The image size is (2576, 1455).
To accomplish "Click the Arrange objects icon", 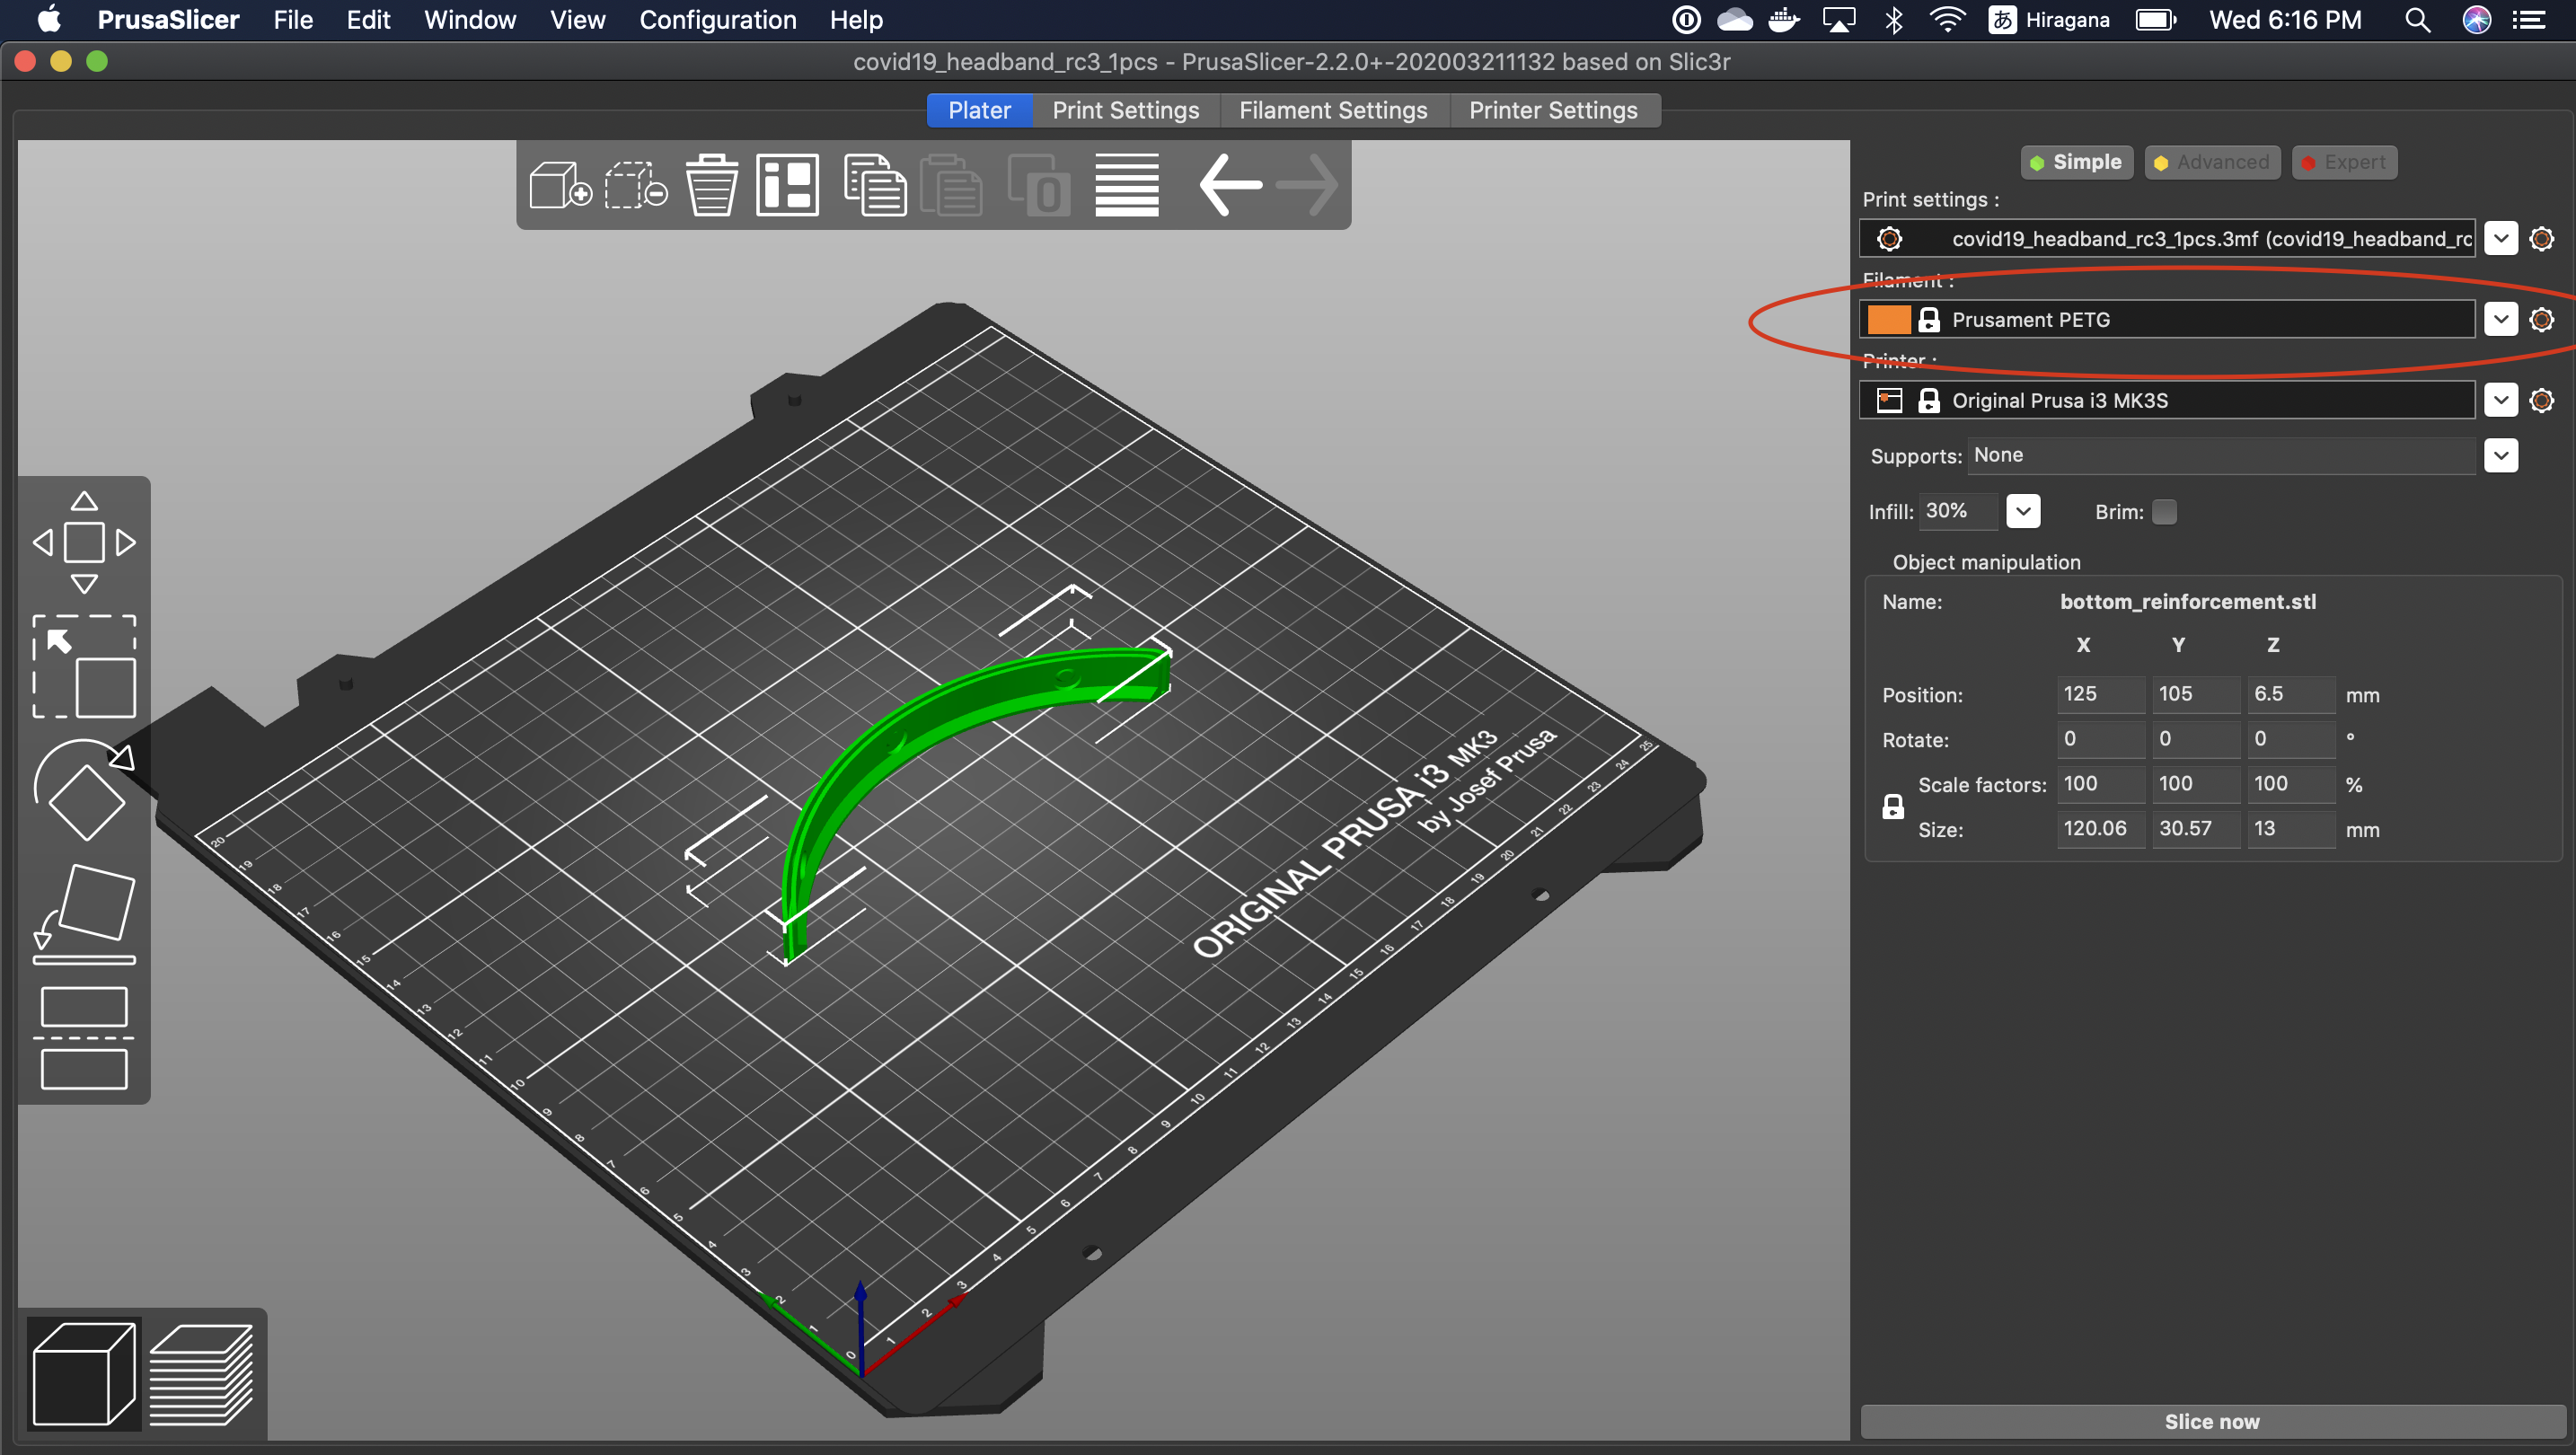I will pos(788,184).
